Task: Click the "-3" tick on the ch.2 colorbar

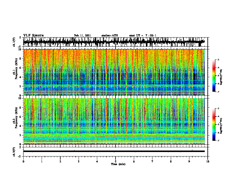Action: [x=218, y=109]
